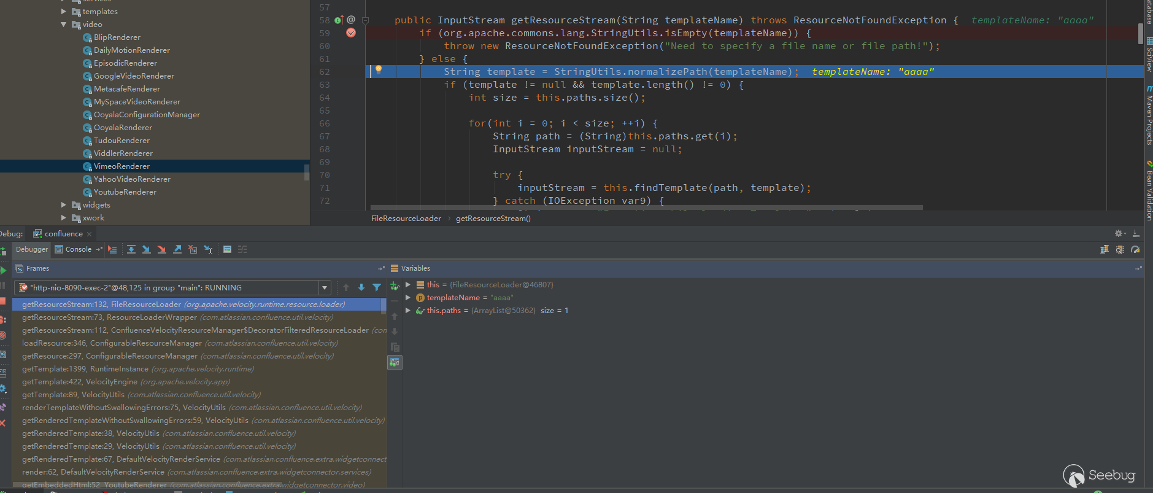The height and width of the screenshot is (493, 1153).
Task: Click Show Execution Point icon
Action: (x=112, y=249)
